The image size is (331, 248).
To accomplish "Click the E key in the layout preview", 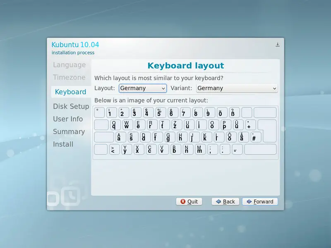I will pos(139,125).
